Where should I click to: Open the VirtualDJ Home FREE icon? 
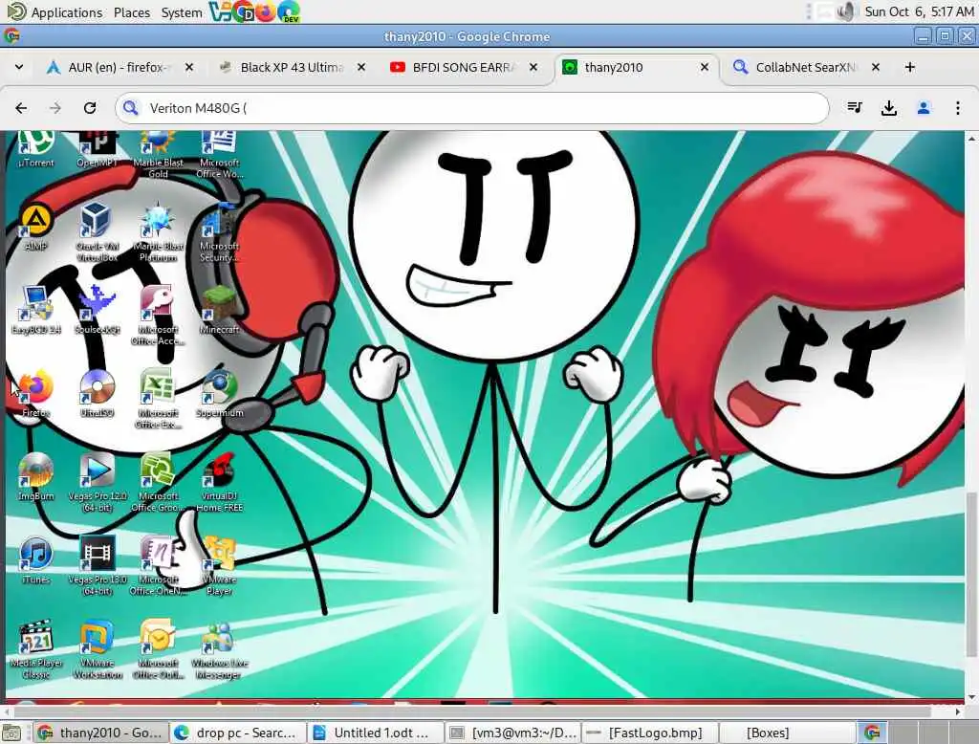(x=219, y=482)
